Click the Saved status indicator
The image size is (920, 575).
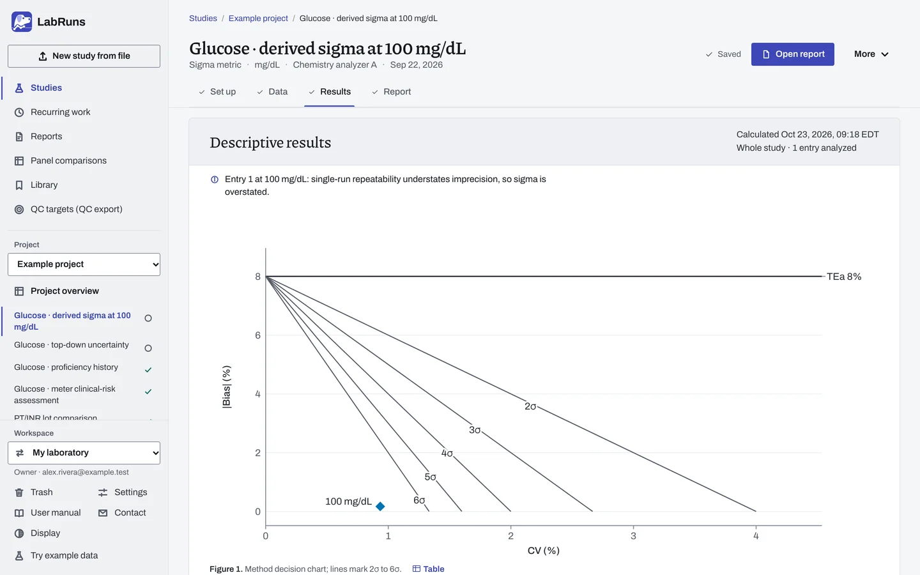click(723, 54)
